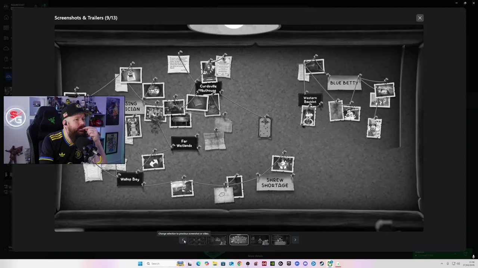
Task: Open the clock showing 11:56
Action: pyautogui.click(x=469, y=264)
